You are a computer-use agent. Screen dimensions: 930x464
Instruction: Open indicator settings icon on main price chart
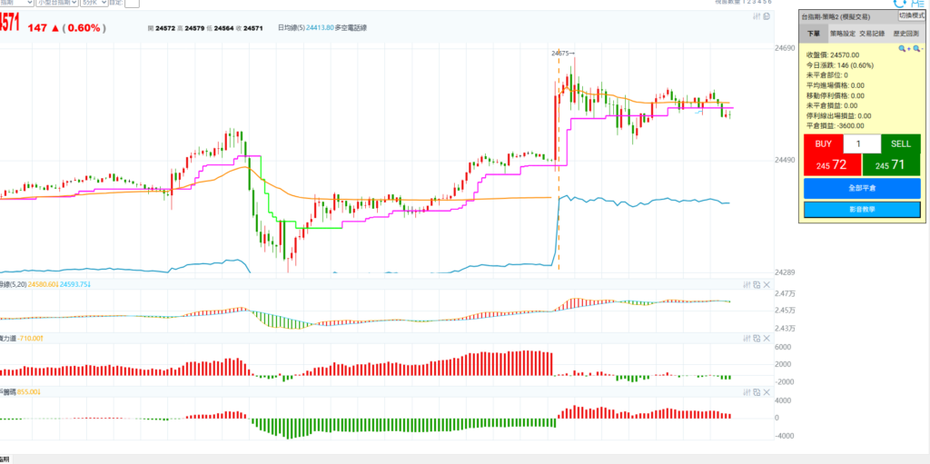coord(756,15)
